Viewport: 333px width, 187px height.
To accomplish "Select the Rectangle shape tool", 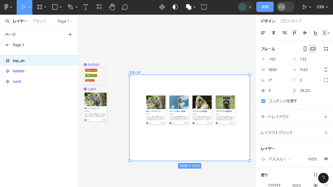I will [x=55, y=7].
